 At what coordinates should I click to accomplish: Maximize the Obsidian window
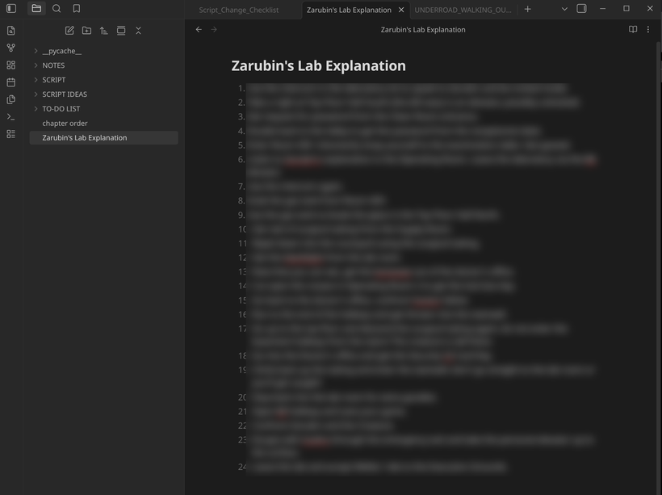(626, 8)
